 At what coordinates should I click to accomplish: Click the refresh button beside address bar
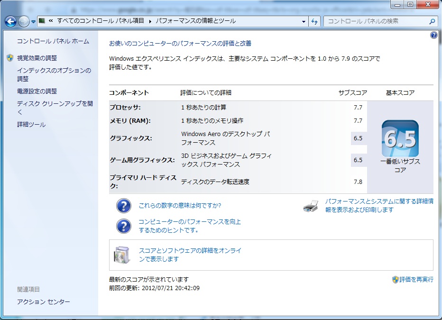(x=314, y=21)
